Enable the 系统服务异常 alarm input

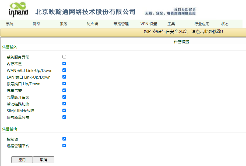coord(64,57)
